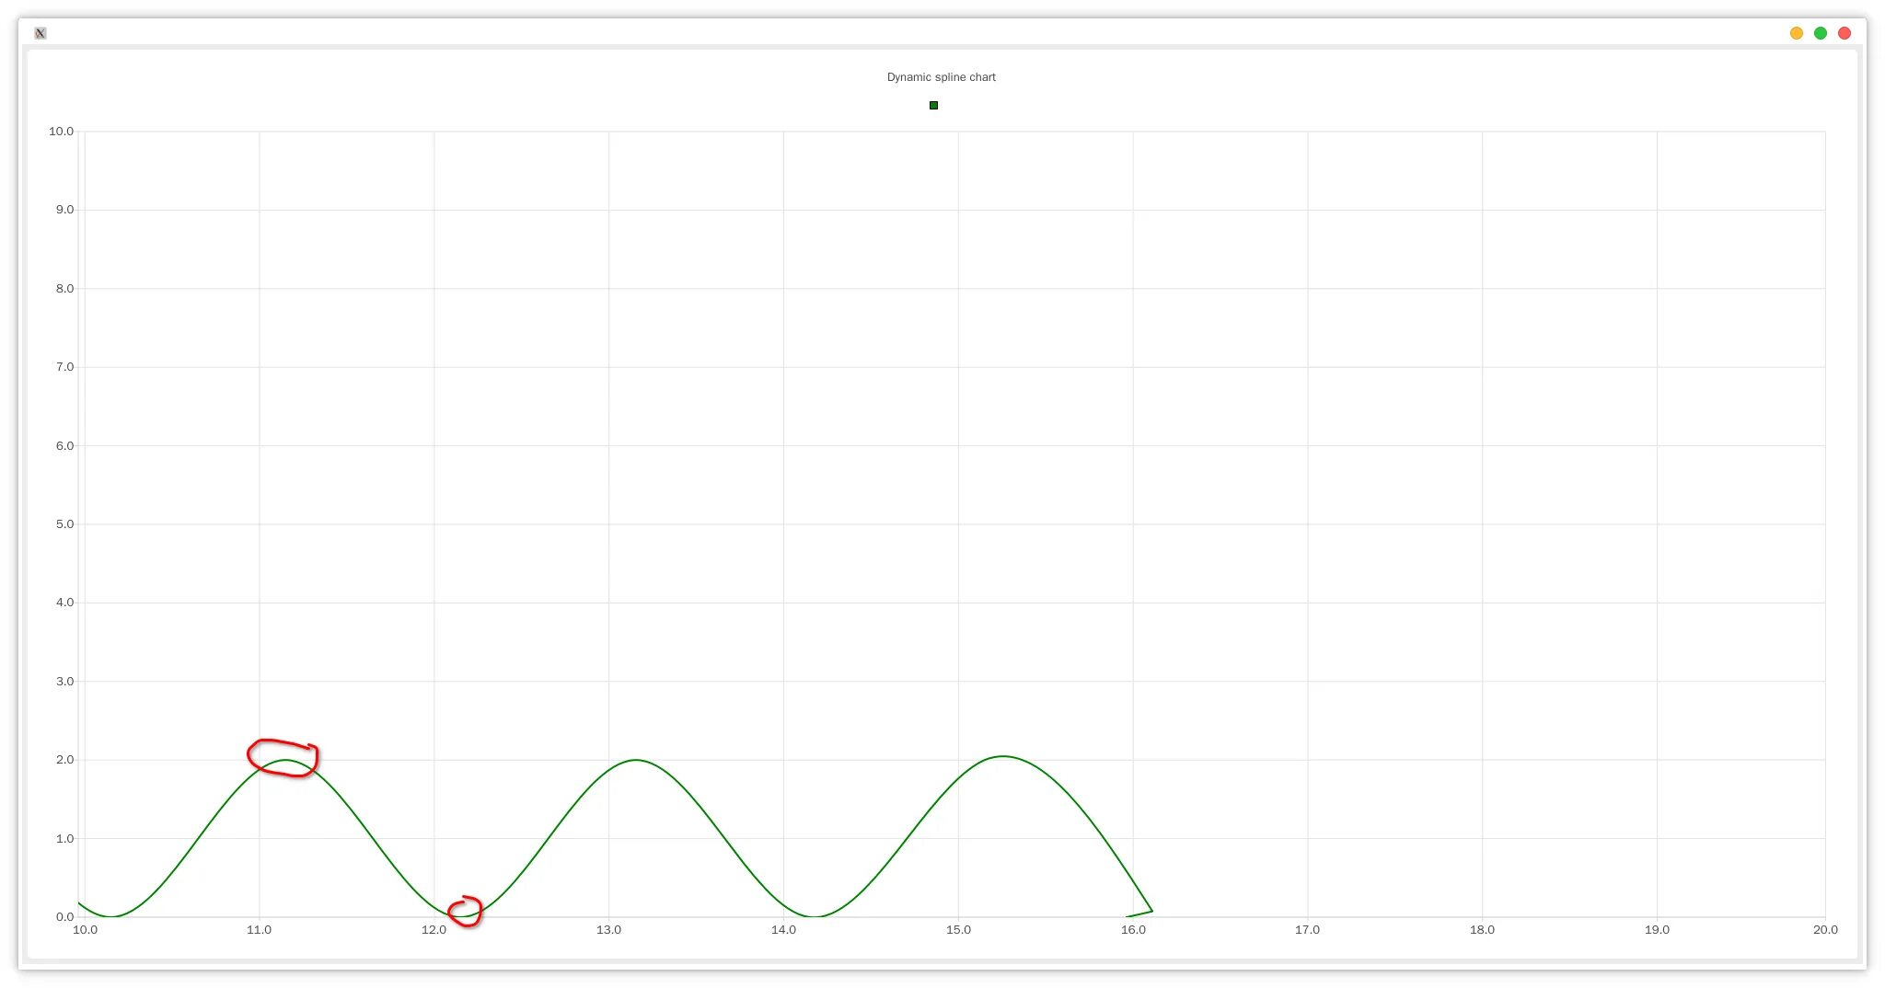Click the spline peak near x 15.0
Image resolution: width=1885 pixels, height=988 pixels.
(x=1003, y=756)
